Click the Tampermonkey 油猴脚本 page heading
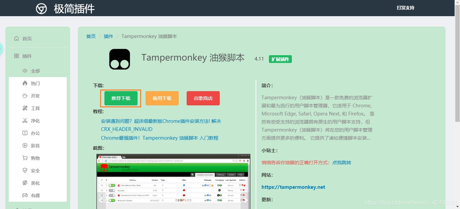 point(193,58)
